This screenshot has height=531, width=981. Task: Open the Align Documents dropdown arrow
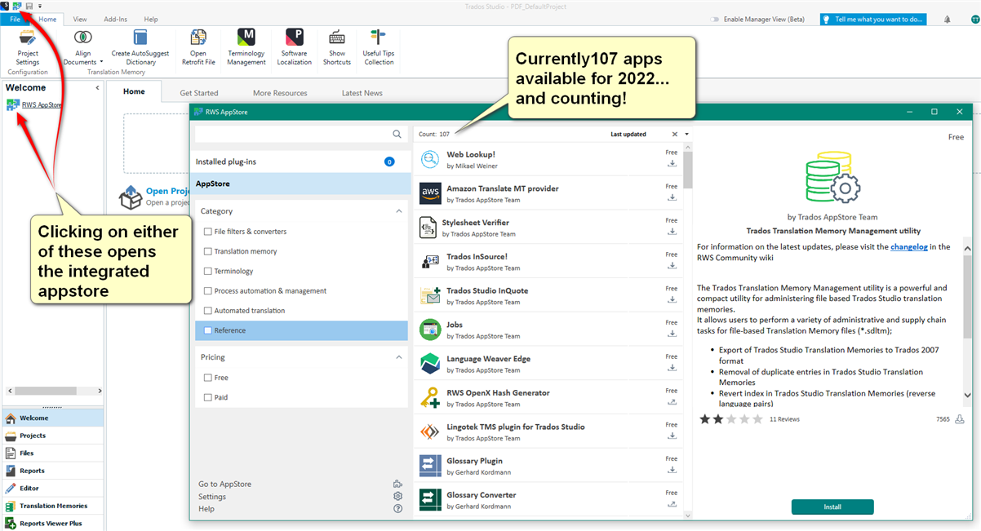coord(101,62)
